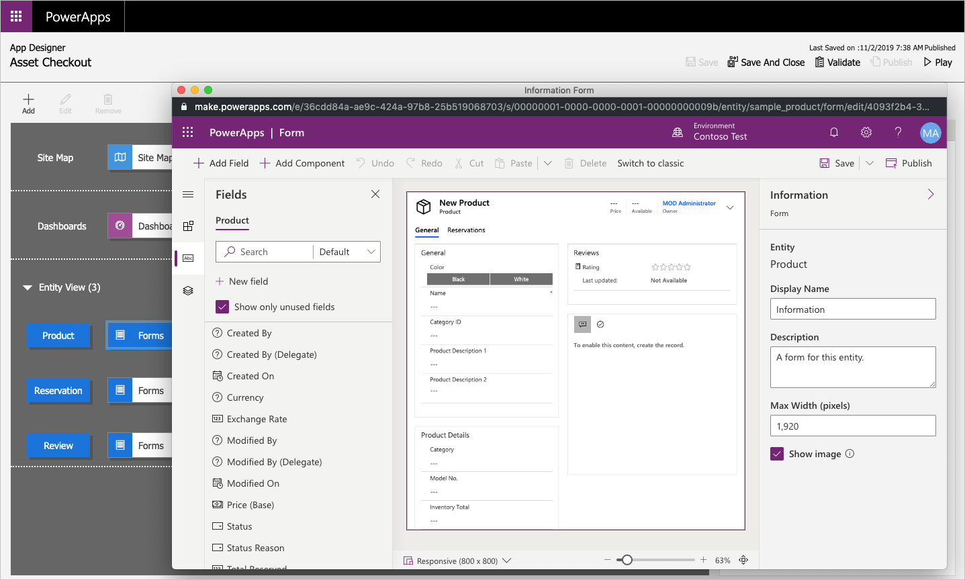Toggle Show only unused fields checkbox
This screenshot has height=580, width=965.
[x=222, y=307]
